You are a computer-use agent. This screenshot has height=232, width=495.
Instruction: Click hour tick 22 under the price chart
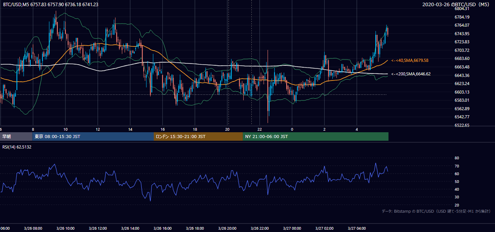[x=260, y=130]
